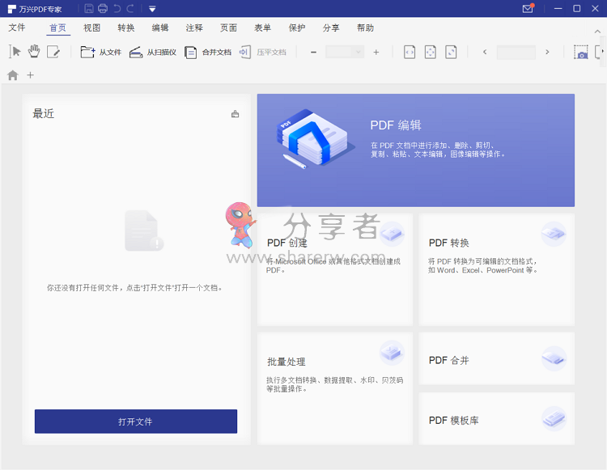Activate the hand pan tool
Image resolution: width=607 pixels, height=470 pixels.
point(34,52)
